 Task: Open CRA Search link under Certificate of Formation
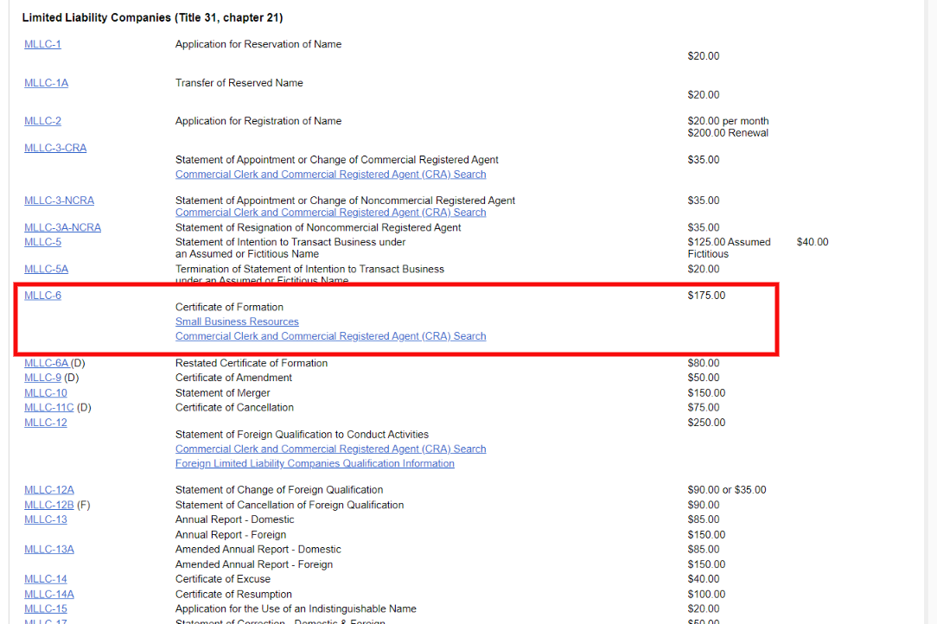pyautogui.click(x=330, y=336)
